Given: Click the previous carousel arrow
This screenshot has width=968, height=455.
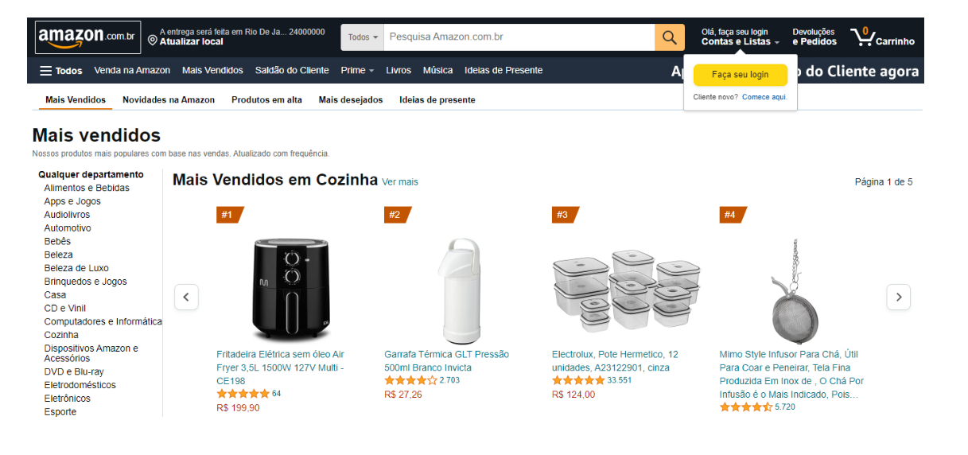Looking at the screenshot, I should point(186,297).
